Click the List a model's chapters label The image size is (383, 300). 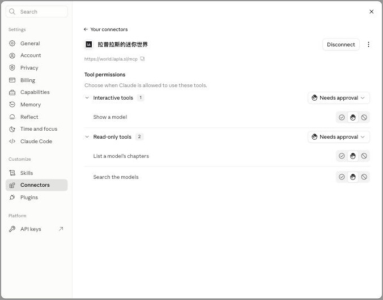[x=121, y=156]
